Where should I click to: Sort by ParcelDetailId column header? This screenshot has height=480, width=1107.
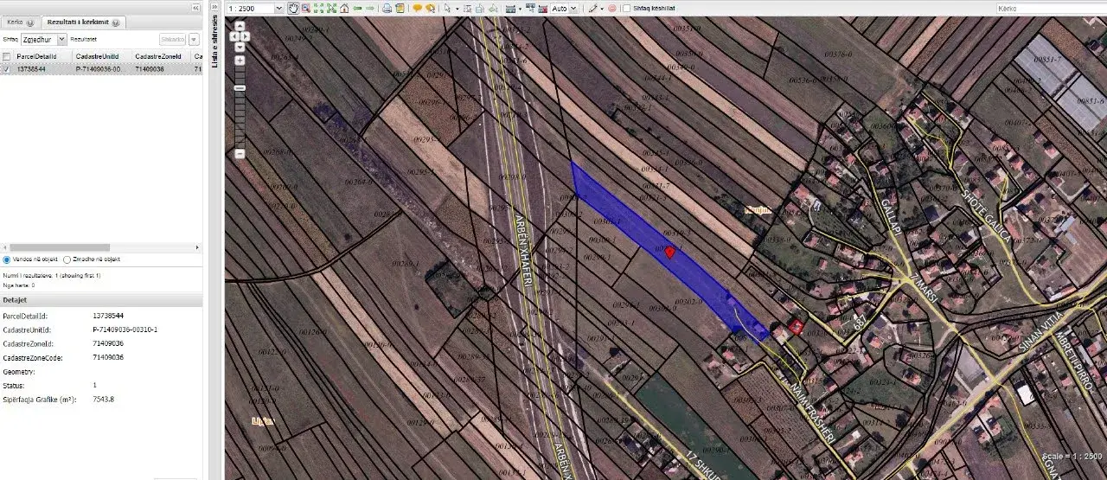[x=43, y=55]
